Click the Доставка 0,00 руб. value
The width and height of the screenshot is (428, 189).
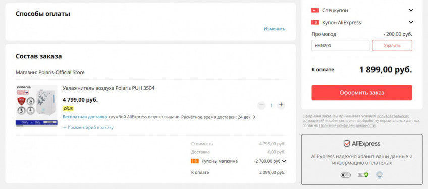click(276, 152)
